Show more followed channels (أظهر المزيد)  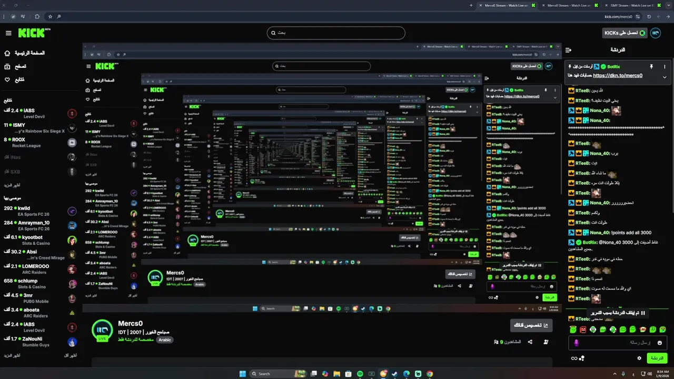(x=12, y=185)
